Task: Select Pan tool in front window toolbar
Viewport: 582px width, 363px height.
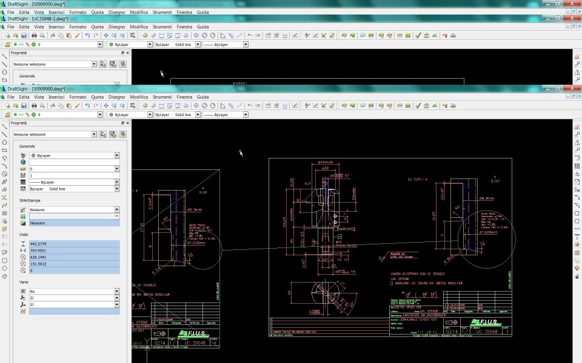Action: [106, 106]
